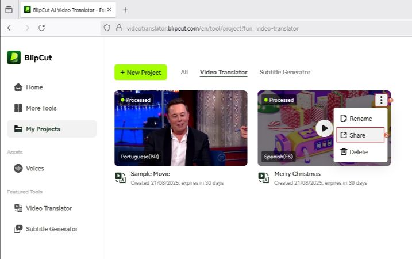Play the Merry Christmas video
Image resolution: width=412 pixels, height=259 pixels.
(x=324, y=128)
